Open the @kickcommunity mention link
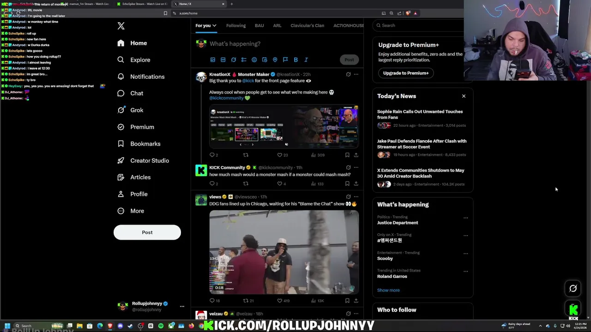The height and width of the screenshot is (332, 591). [226, 98]
